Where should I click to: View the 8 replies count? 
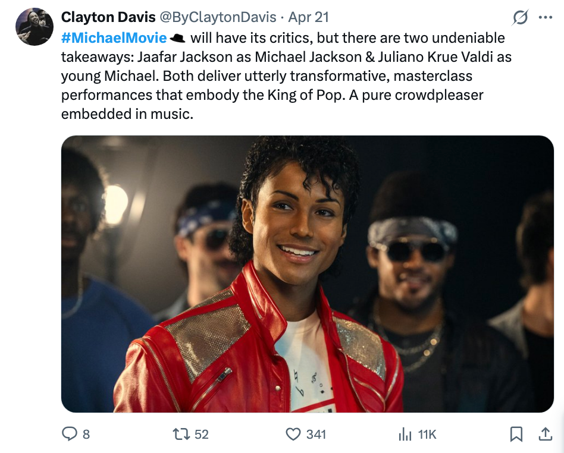[x=85, y=435]
